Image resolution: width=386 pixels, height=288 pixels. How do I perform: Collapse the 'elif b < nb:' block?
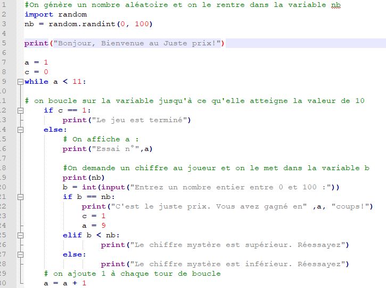[20, 235]
